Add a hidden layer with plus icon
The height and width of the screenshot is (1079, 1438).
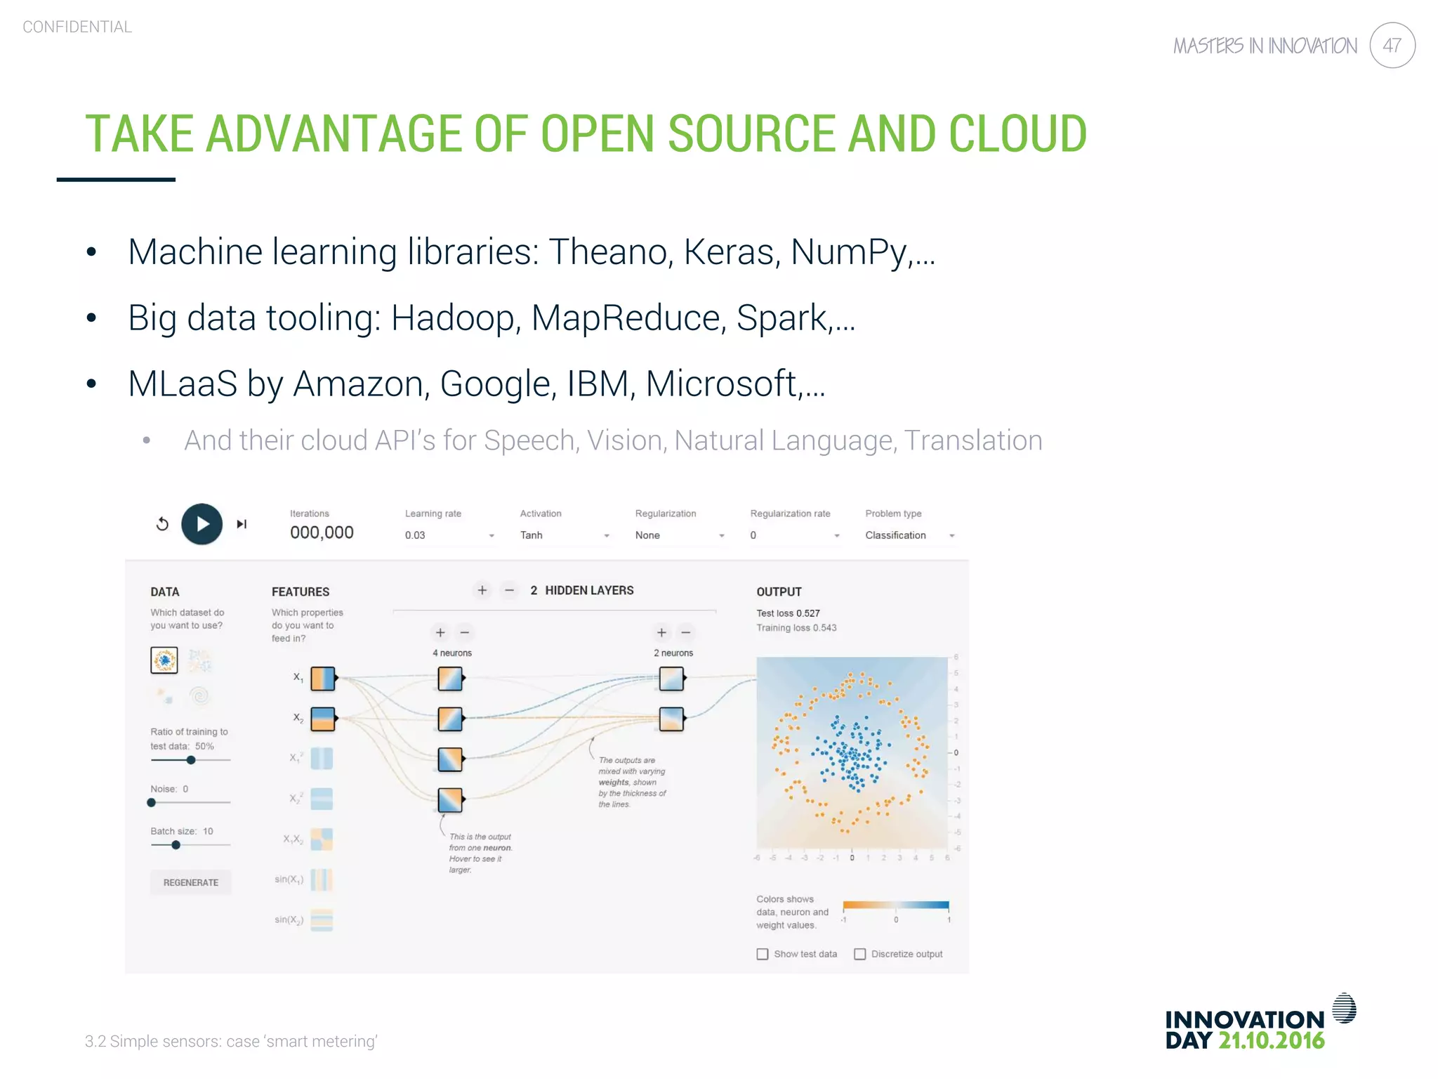pyautogui.click(x=482, y=590)
